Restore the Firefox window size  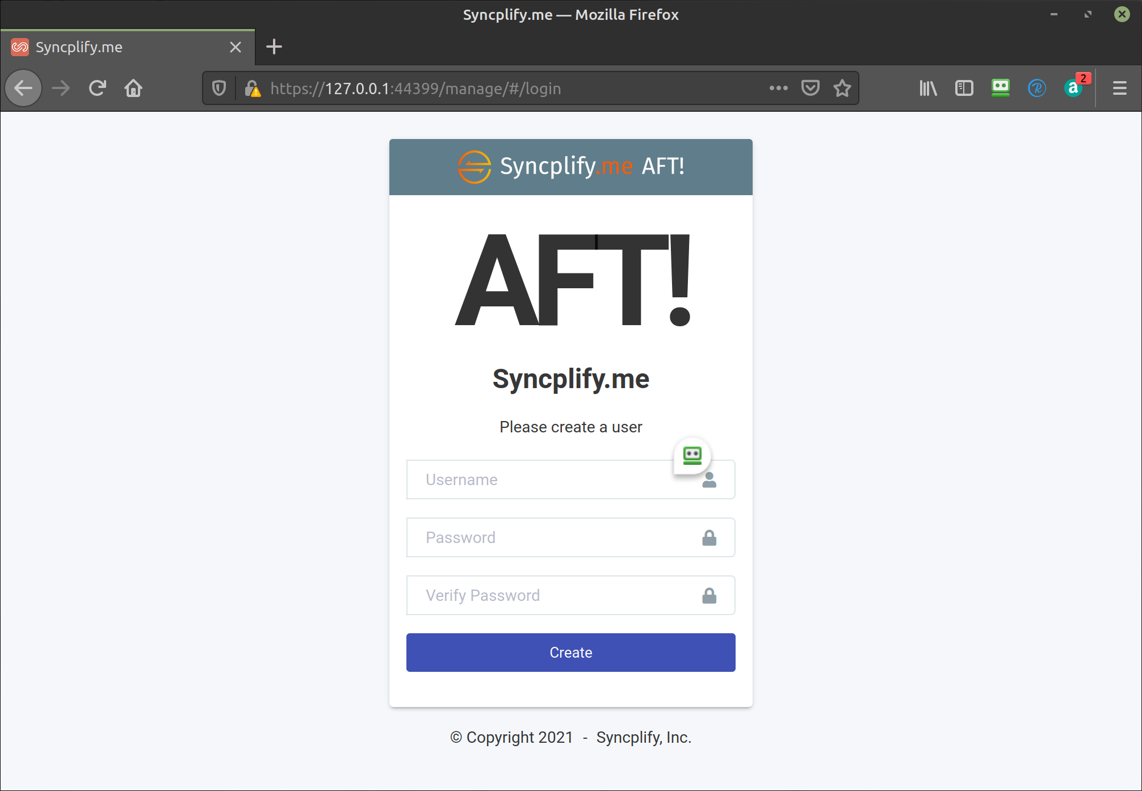pos(1088,14)
